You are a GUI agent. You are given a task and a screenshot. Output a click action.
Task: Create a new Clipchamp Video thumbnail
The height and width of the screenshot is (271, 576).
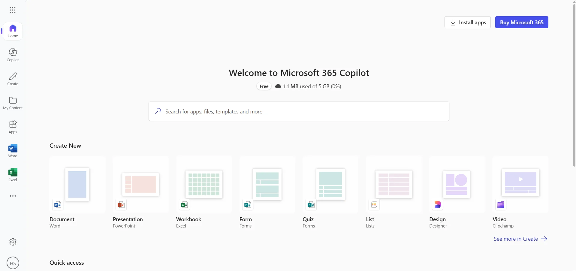(x=520, y=184)
